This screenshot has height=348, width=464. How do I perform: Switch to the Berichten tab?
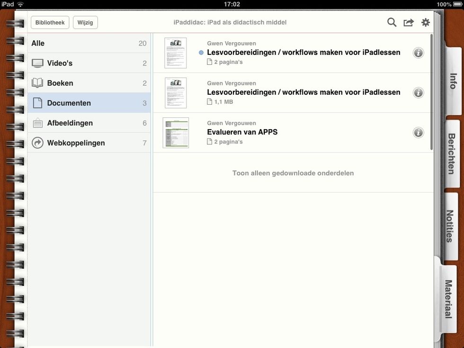point(452,154)
